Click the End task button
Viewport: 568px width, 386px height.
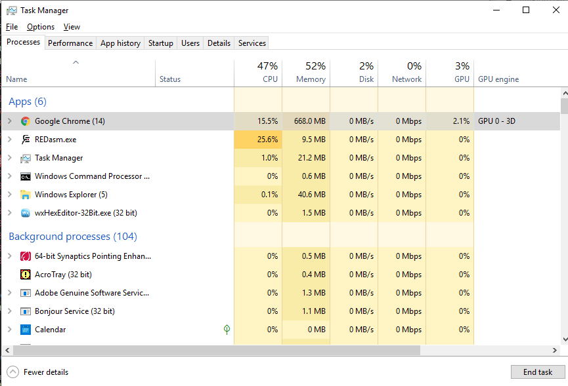coord(538,372)
